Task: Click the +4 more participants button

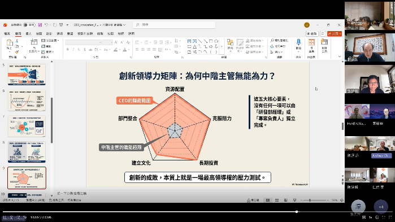Action: (x=381, y=207)
